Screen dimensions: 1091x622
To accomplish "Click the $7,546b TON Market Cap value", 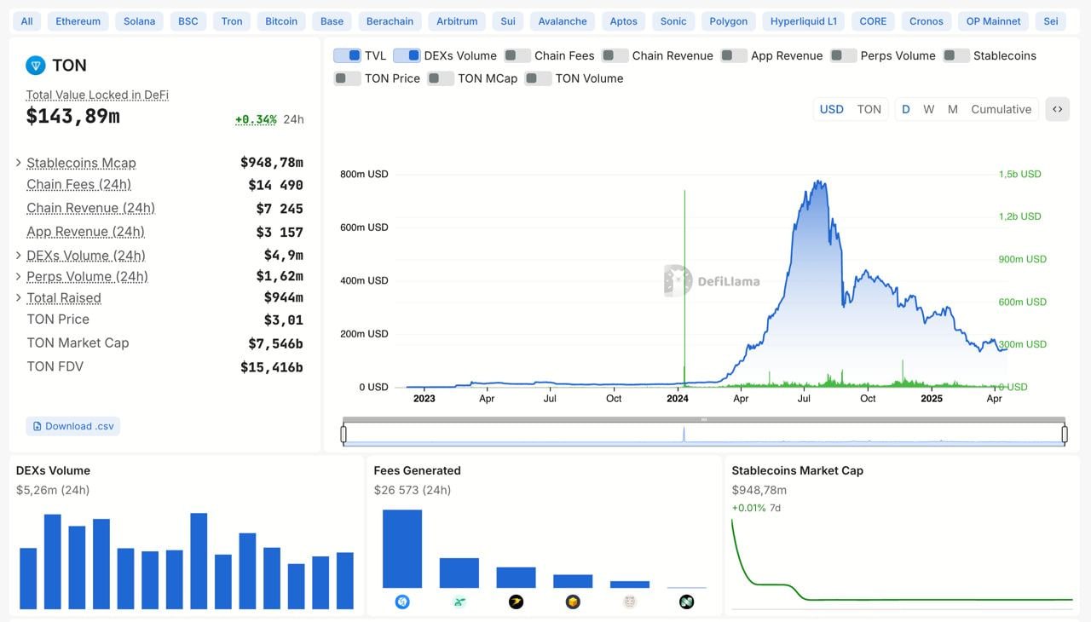I will pyautogui.click(x=275, y=343).
